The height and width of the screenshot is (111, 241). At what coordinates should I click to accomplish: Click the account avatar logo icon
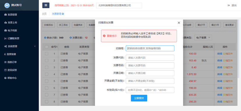[x=7, y=5]
